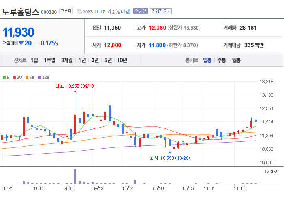
Task: Click the -0.17% change value
Action: 47,43
